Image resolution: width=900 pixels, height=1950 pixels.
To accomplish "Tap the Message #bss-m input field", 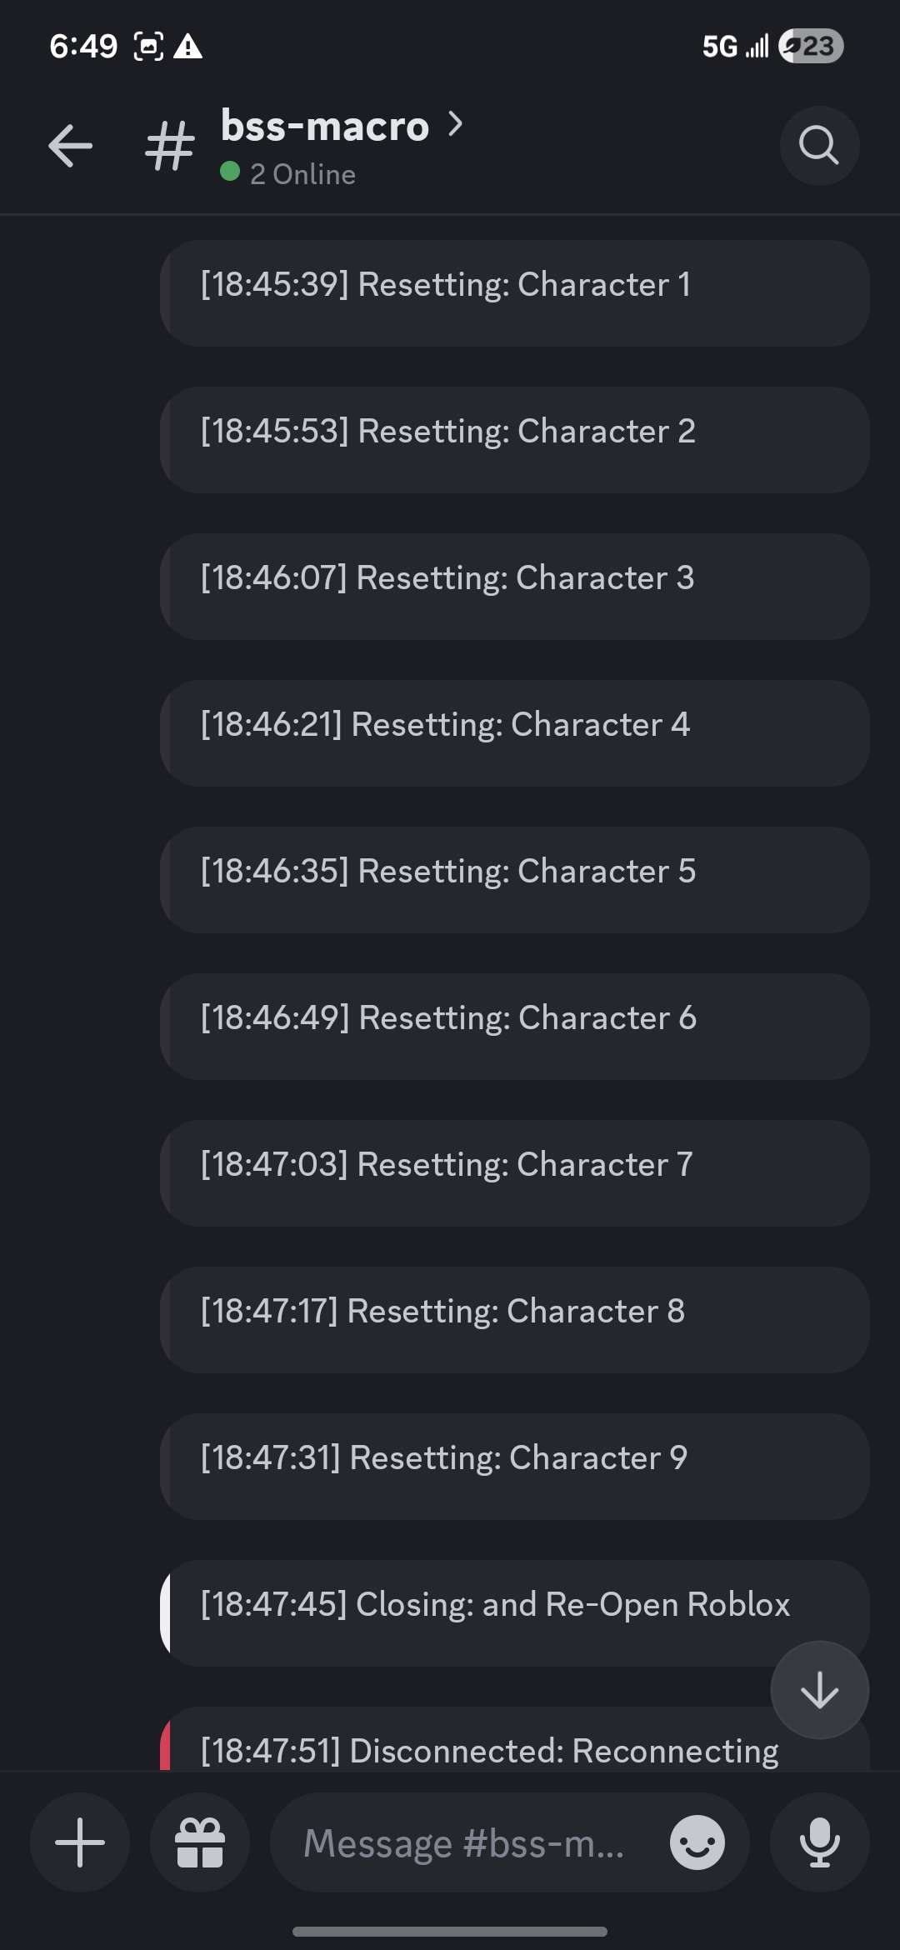I will click(467, 1842).
